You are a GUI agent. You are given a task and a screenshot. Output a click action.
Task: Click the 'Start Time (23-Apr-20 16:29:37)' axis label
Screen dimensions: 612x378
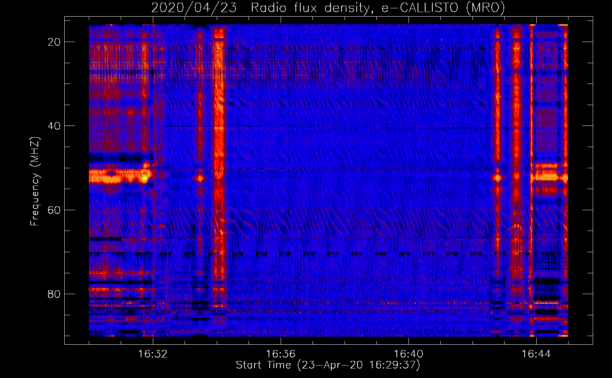pos(328,365)
